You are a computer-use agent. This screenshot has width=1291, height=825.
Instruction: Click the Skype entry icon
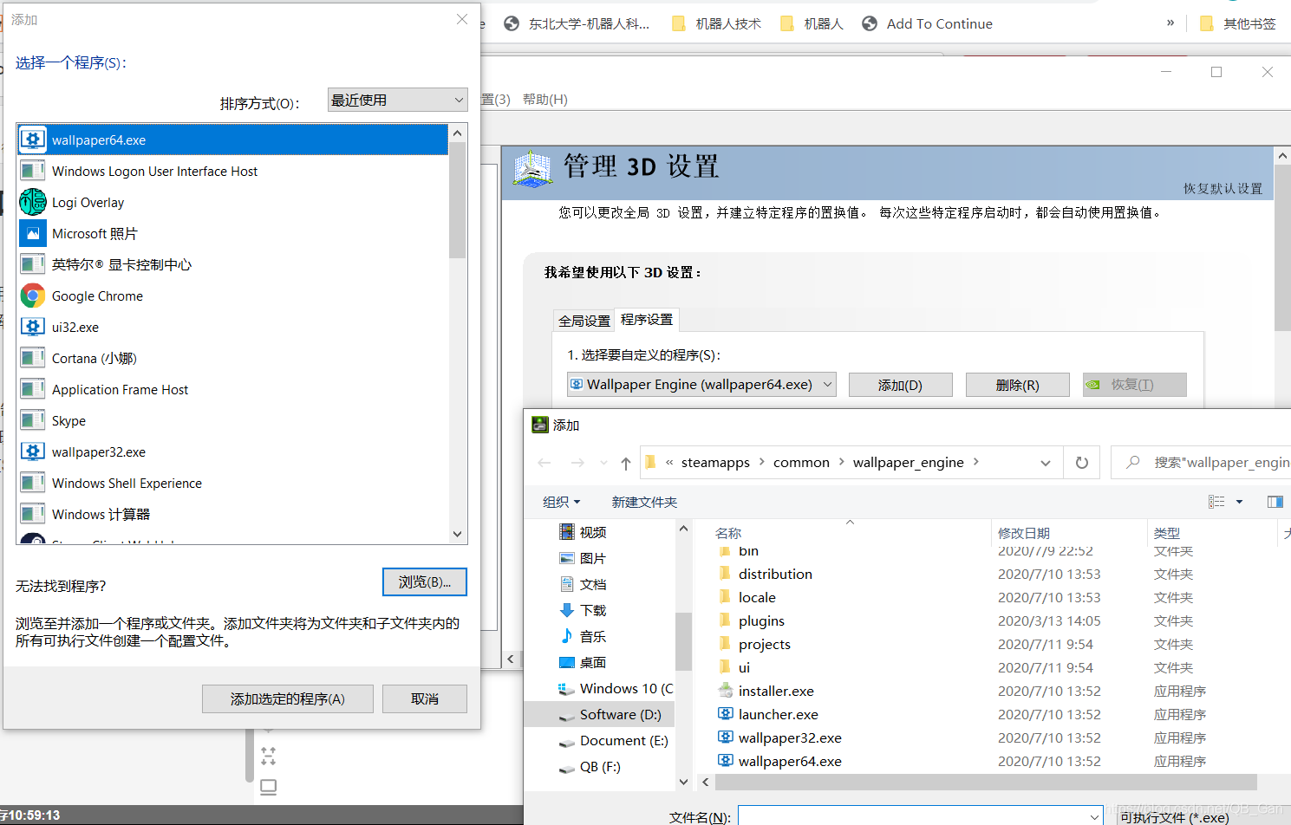coord(33,420)
